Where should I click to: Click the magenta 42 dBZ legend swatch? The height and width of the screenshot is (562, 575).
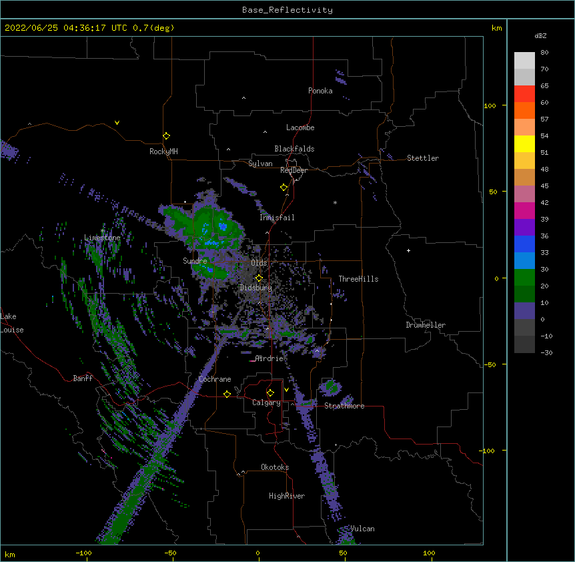click(524, 210)
